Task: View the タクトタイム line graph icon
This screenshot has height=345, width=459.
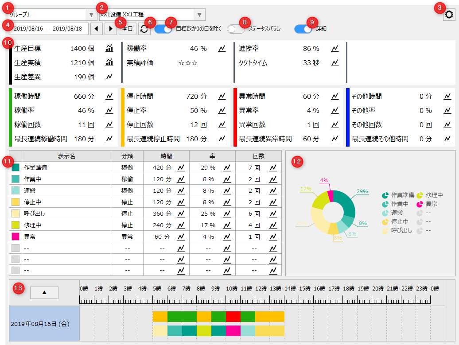Action: coord(335,63)
